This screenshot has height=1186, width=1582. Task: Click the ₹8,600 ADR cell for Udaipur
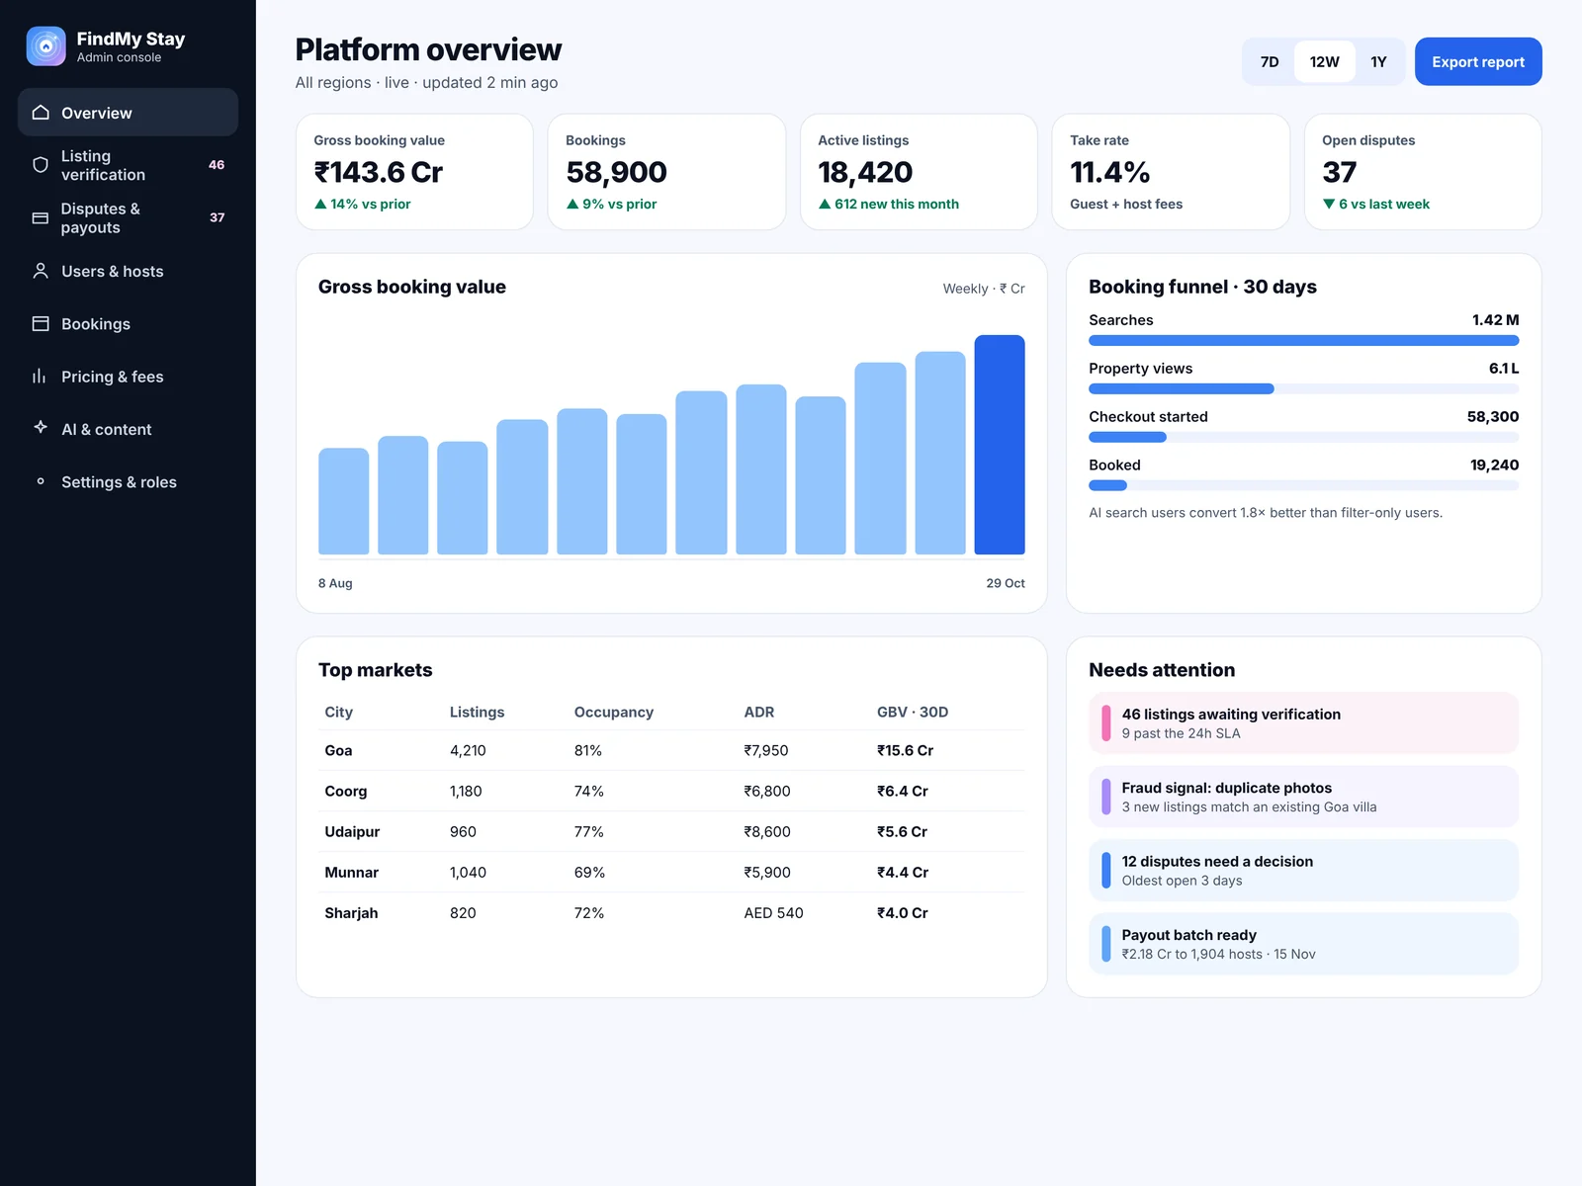[x=767, y=831]
